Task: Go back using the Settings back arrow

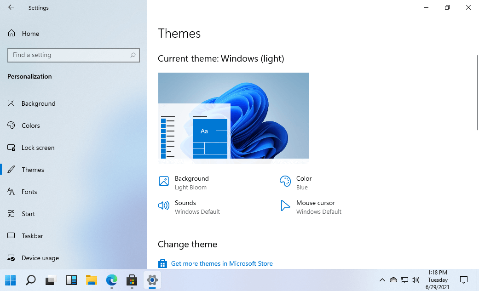Action: pyautogui.click(x=11, y=7)
